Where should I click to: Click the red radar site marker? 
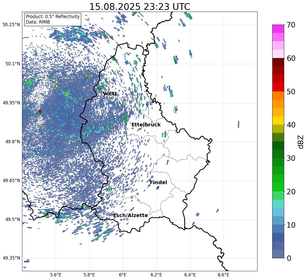click(x=40, y=112)
